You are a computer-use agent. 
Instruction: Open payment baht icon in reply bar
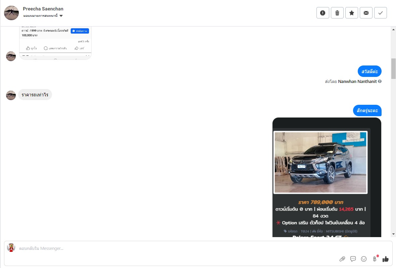tap(375, 259)
